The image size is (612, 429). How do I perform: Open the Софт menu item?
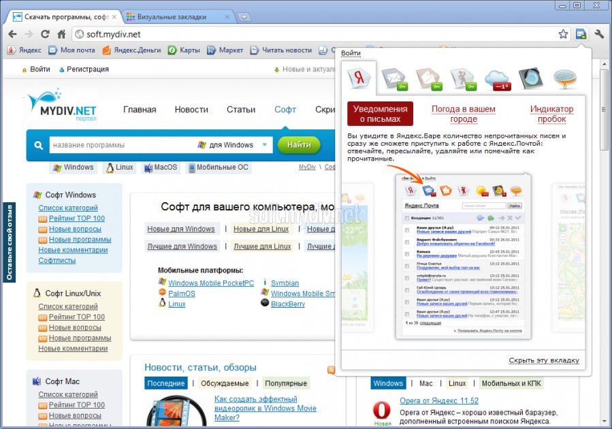tap(285, 110)
